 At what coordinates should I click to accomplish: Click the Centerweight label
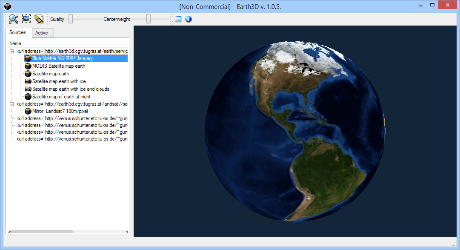tap(117, 19)
